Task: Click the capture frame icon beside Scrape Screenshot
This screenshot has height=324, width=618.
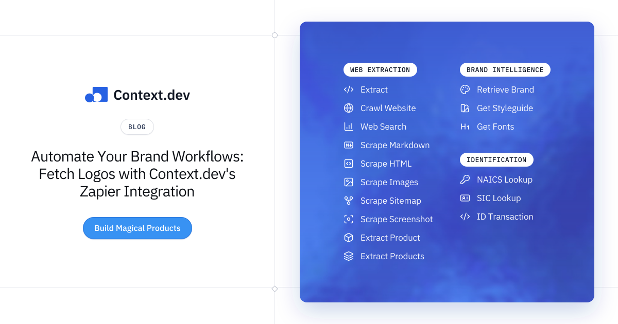Action: coord(349,219)
